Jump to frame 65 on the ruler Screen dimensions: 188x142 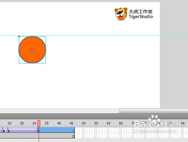[x=121, y=123]
